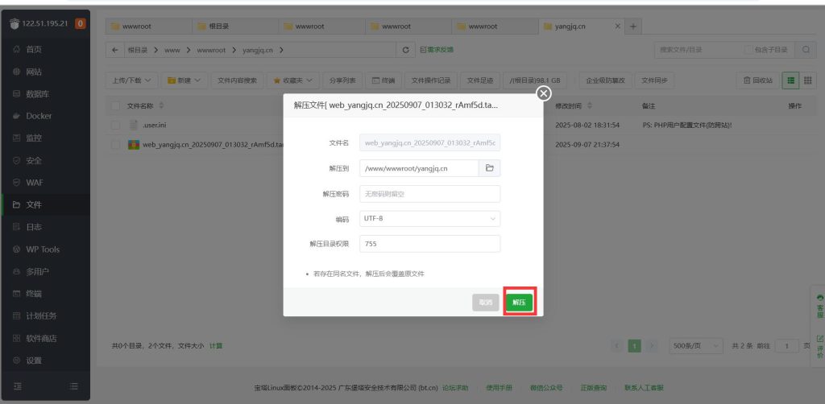
Task: Open the 500条/页 page size dropdown
Action: coord(695,346)
